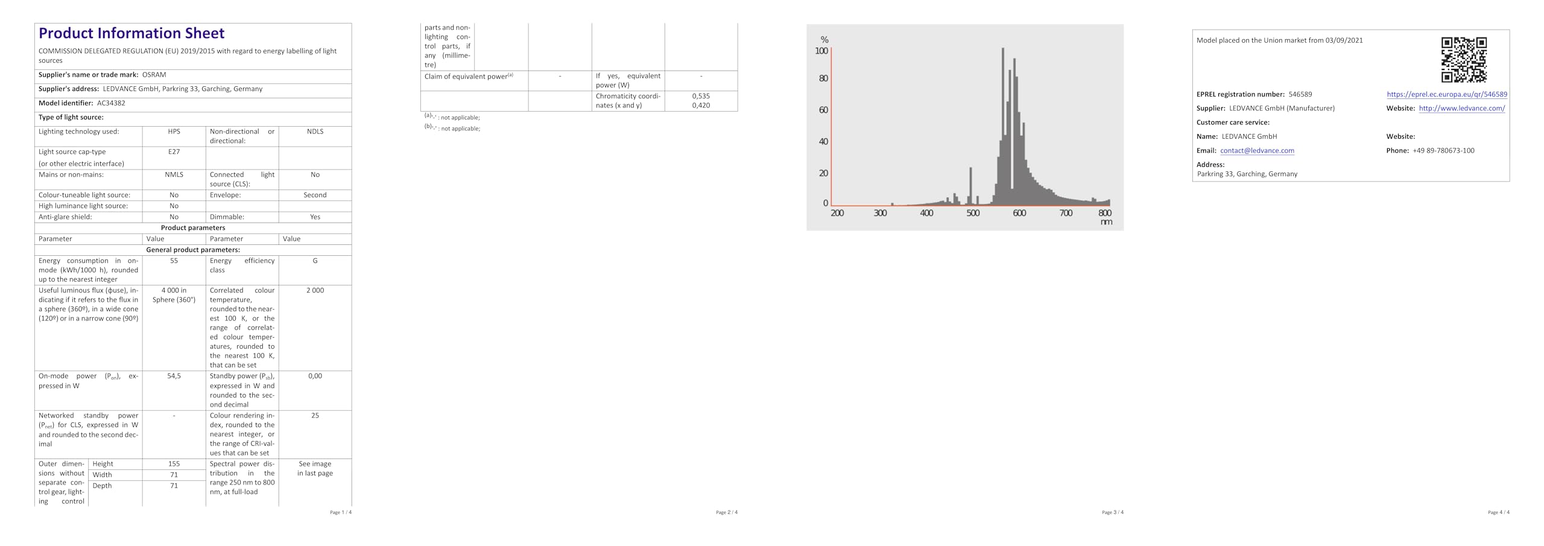
Task: Click the mains value NMLS
Action: (x=174, y=175)
